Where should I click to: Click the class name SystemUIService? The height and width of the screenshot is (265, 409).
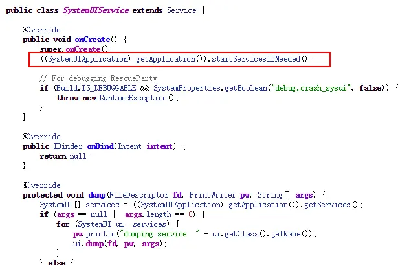(96, 10)
